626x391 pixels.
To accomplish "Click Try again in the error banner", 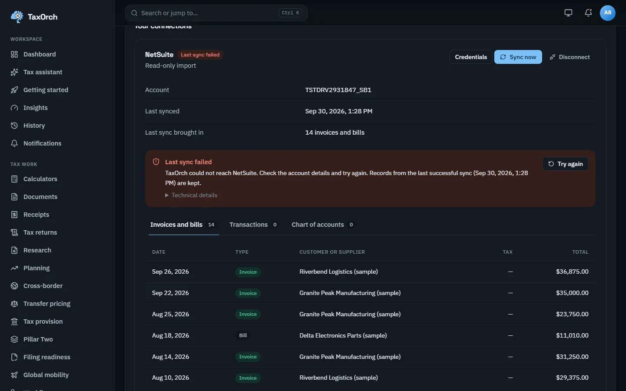I will (566, 164).
